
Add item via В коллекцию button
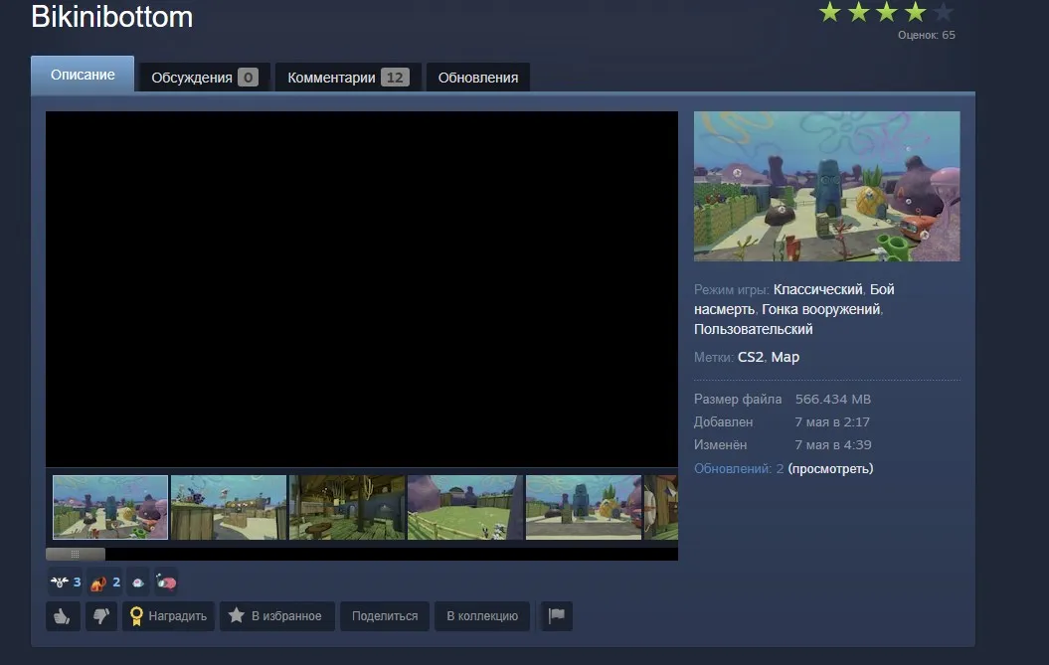(x=482, y=615)
